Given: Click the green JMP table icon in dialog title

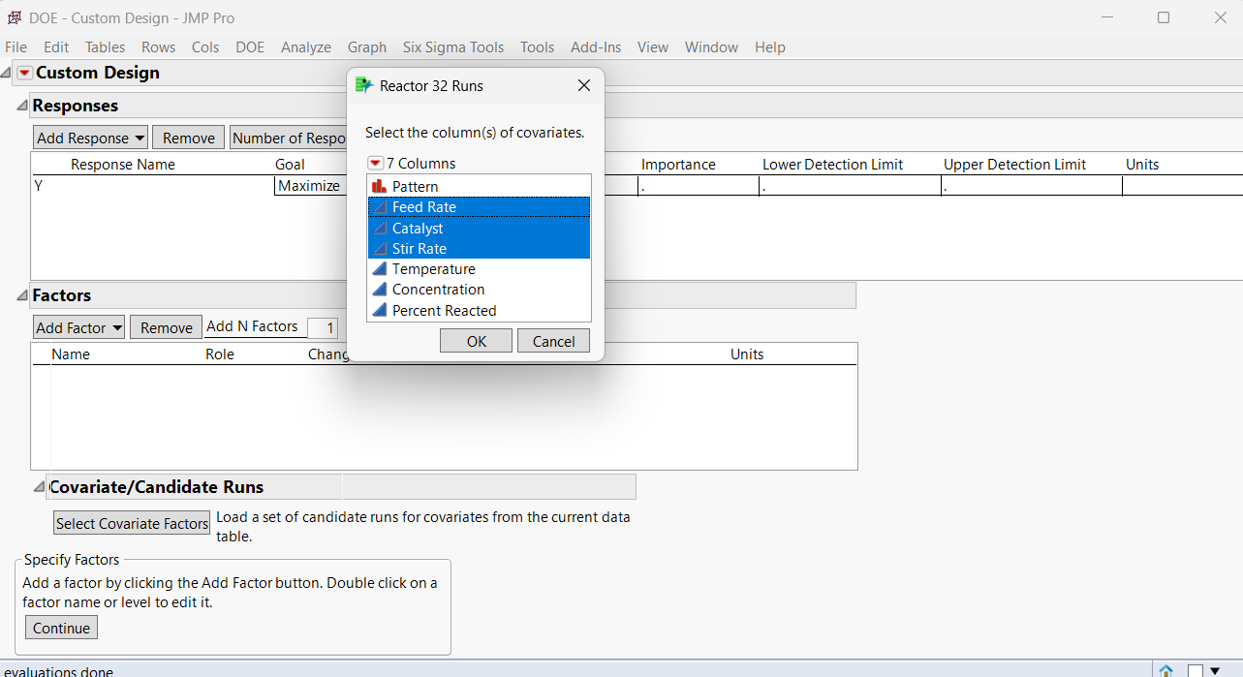Looking at the screenshot, I should point(363,85).
